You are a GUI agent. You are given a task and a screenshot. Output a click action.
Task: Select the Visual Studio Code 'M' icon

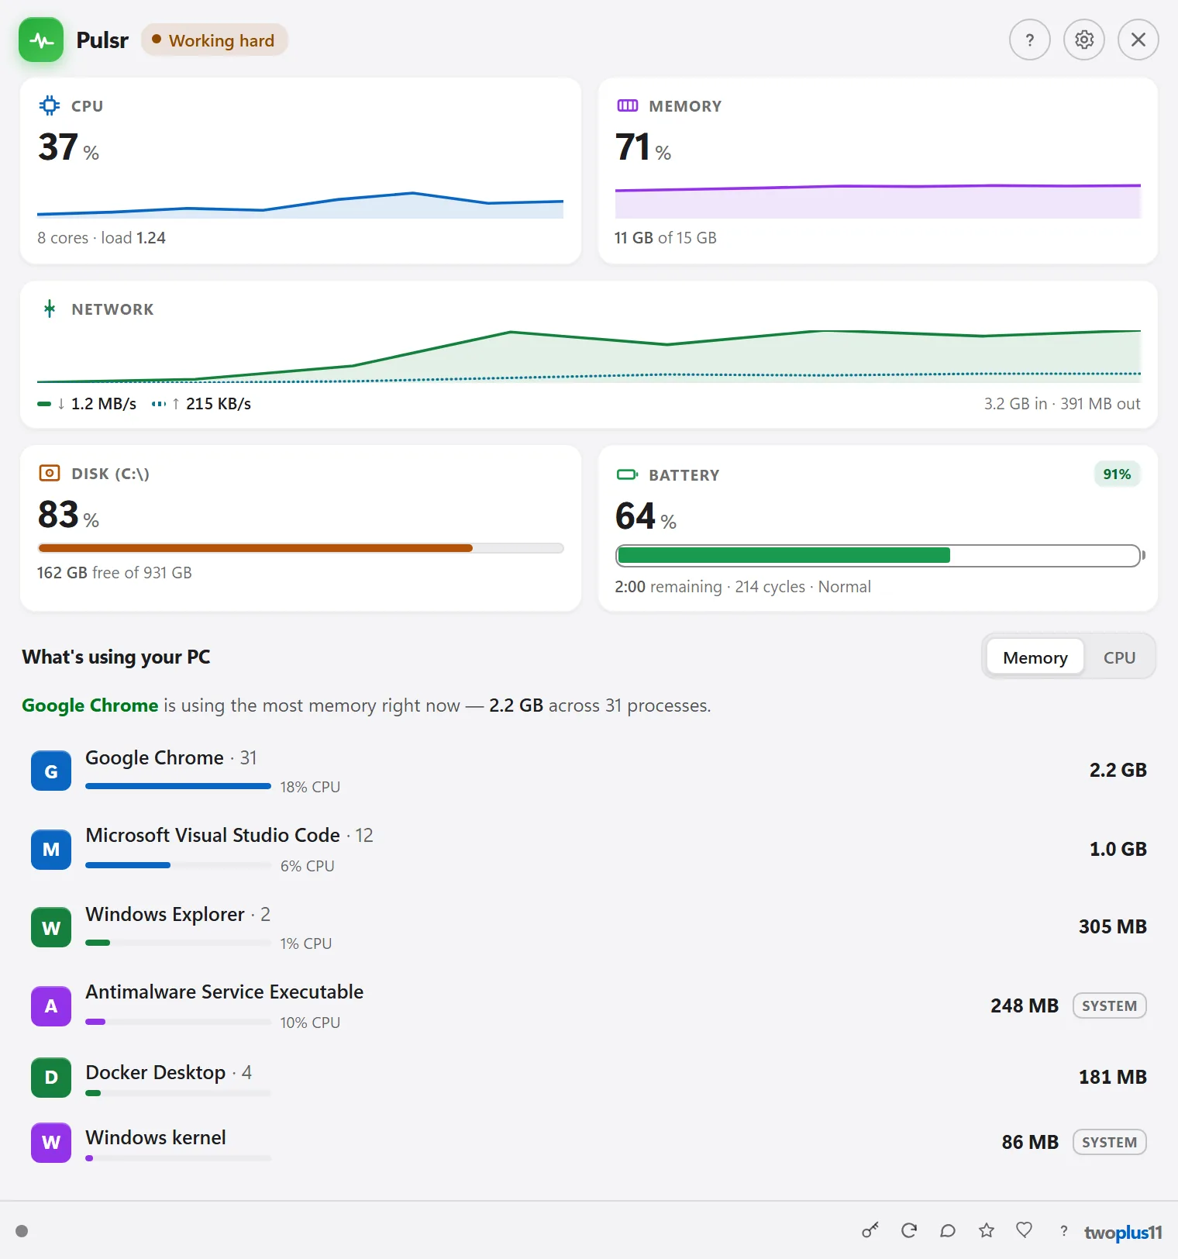coord(51,850)
